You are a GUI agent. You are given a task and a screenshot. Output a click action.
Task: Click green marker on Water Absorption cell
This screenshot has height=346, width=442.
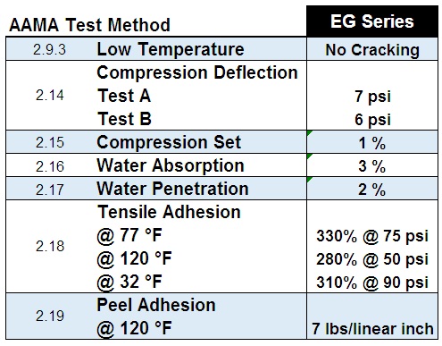(310, 156)
